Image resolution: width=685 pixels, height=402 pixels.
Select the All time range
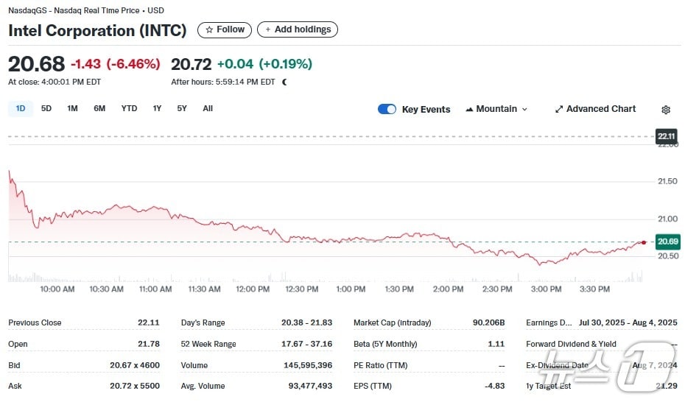pos(208,108)
